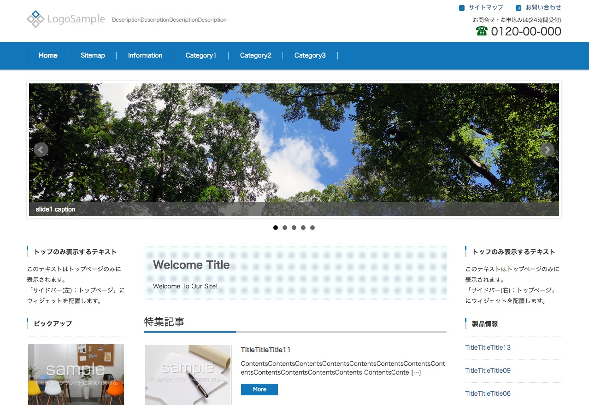Viewport: 589px width, 405px height.
Task: Select the fourth slider pagination dot
Action: pos(303,228)
